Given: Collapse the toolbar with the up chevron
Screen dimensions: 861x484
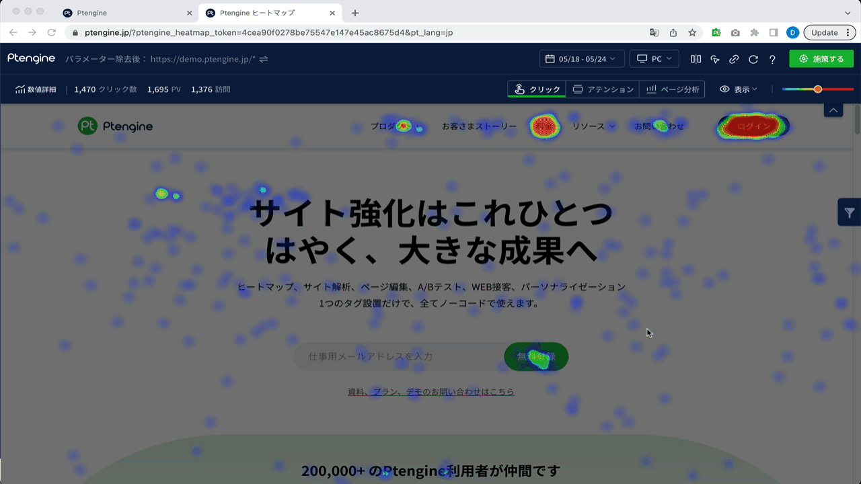Looking at the screenshot, I should 833,110.
